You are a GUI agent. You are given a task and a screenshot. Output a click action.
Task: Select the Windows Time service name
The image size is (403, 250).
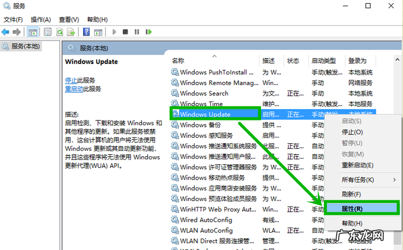201,104
